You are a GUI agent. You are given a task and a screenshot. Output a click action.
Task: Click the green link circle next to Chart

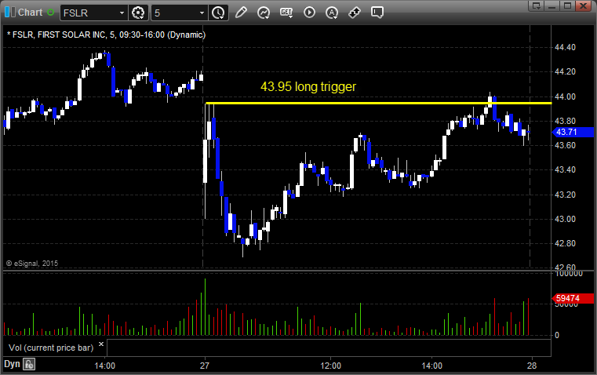(x=50, y=13)
